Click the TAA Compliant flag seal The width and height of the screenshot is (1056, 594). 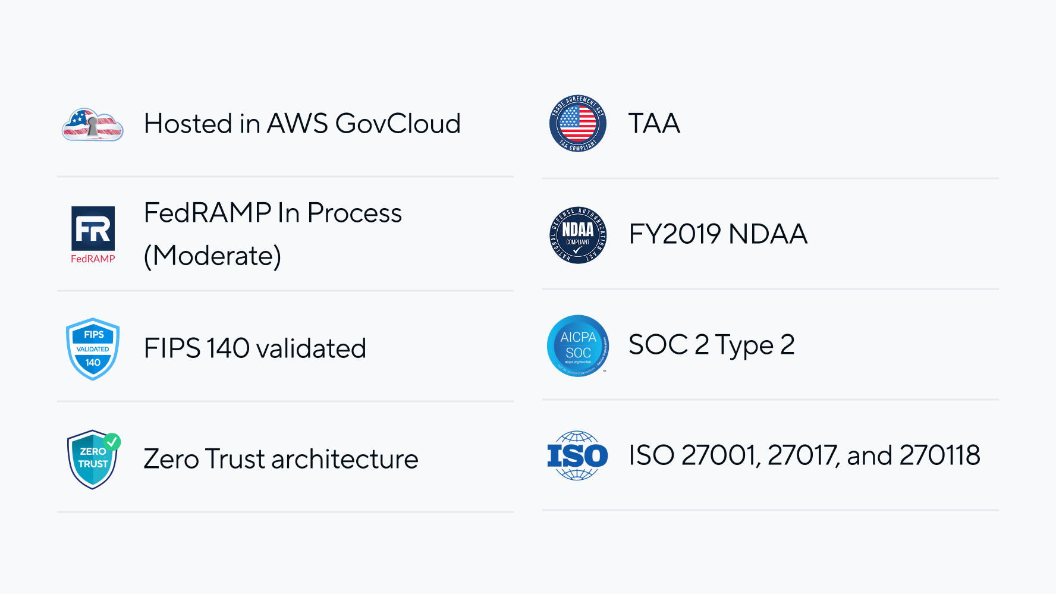coord(578,123)
